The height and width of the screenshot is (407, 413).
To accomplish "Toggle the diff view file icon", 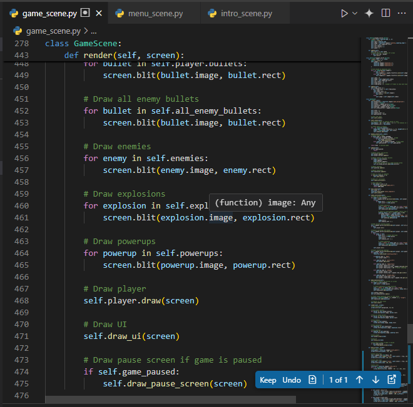I will (x=312, y=380).
